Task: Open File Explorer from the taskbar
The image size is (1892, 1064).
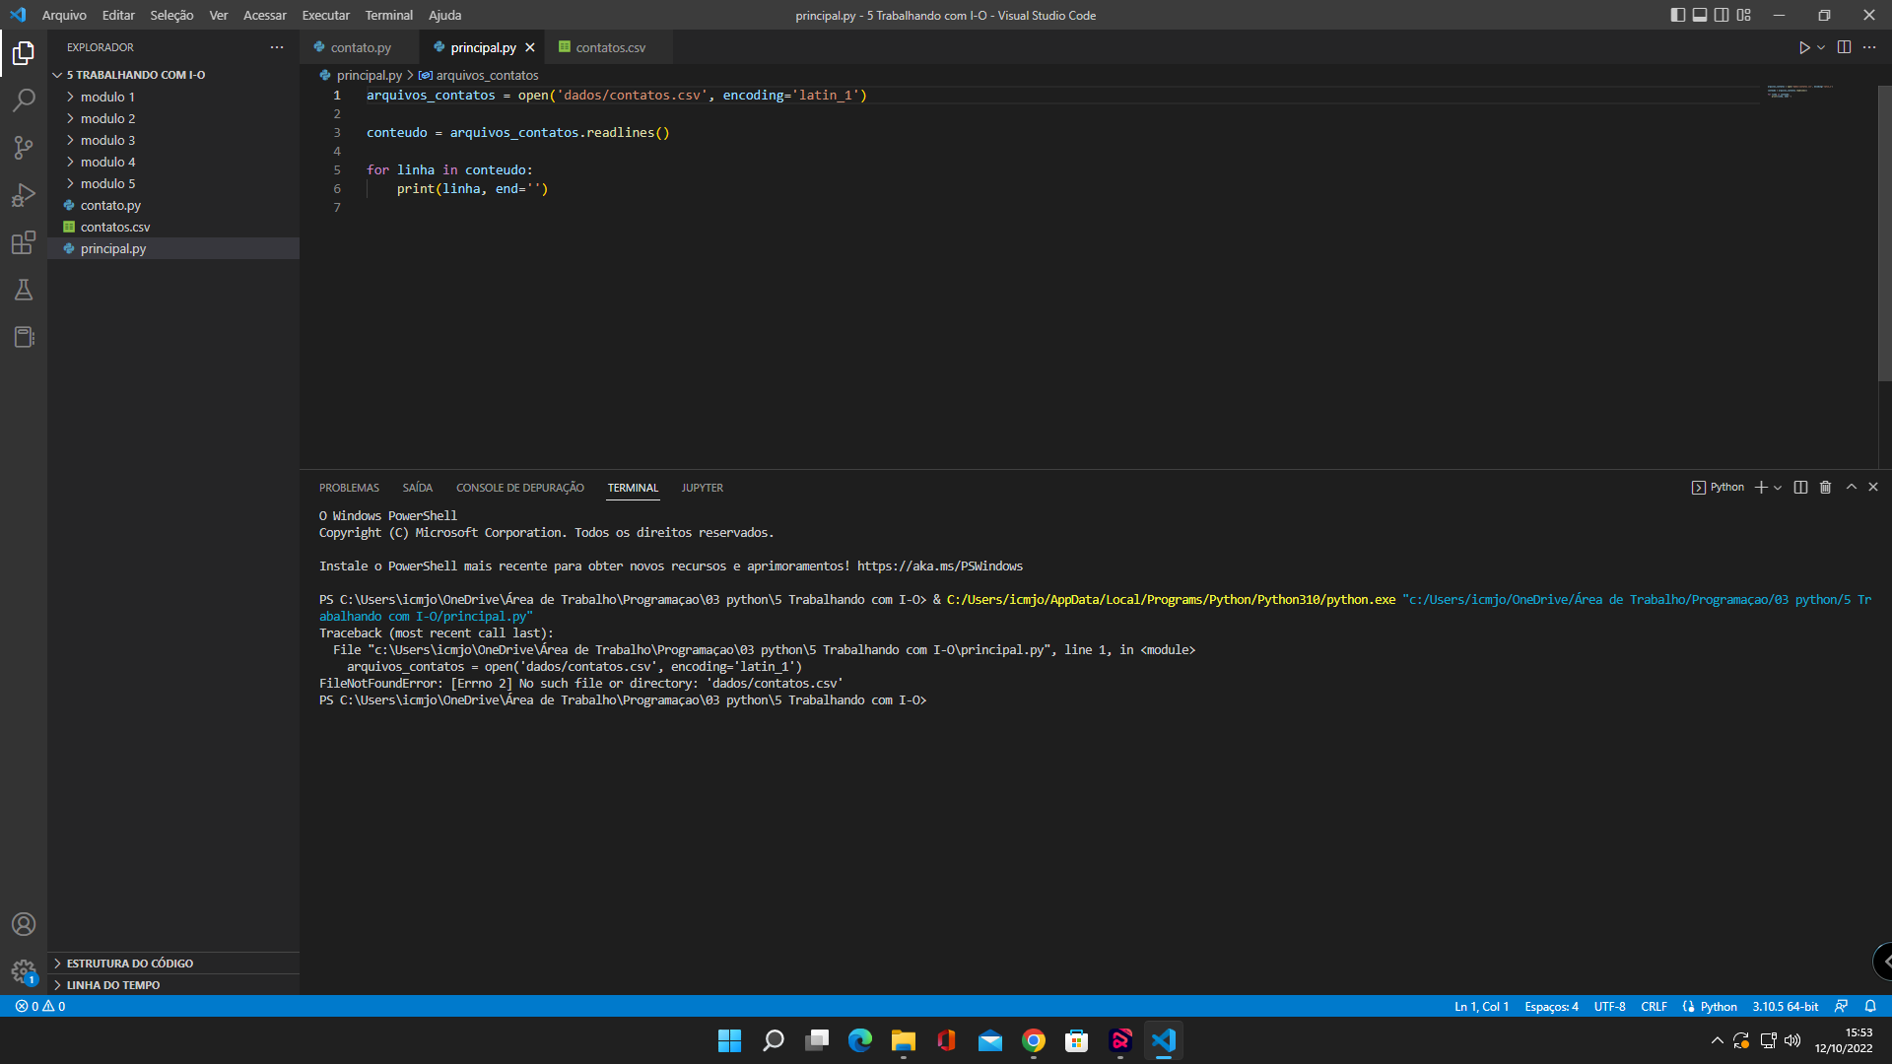Action: 903,1040
